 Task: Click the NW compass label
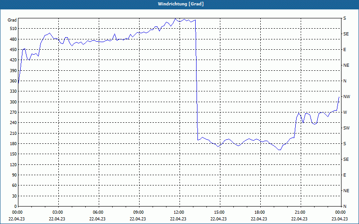point(346,97)
